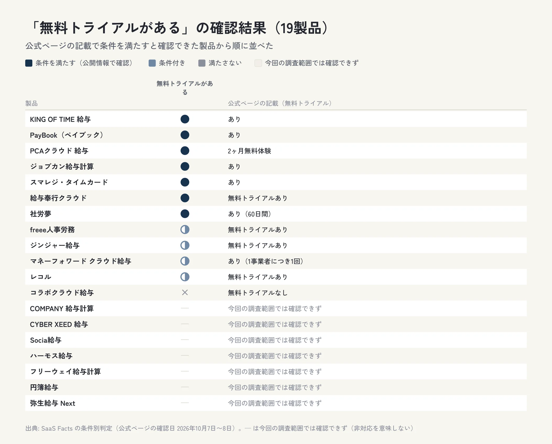Click the product name PayBook（ペイブック）
552x444 pixels.
[67, 135]
